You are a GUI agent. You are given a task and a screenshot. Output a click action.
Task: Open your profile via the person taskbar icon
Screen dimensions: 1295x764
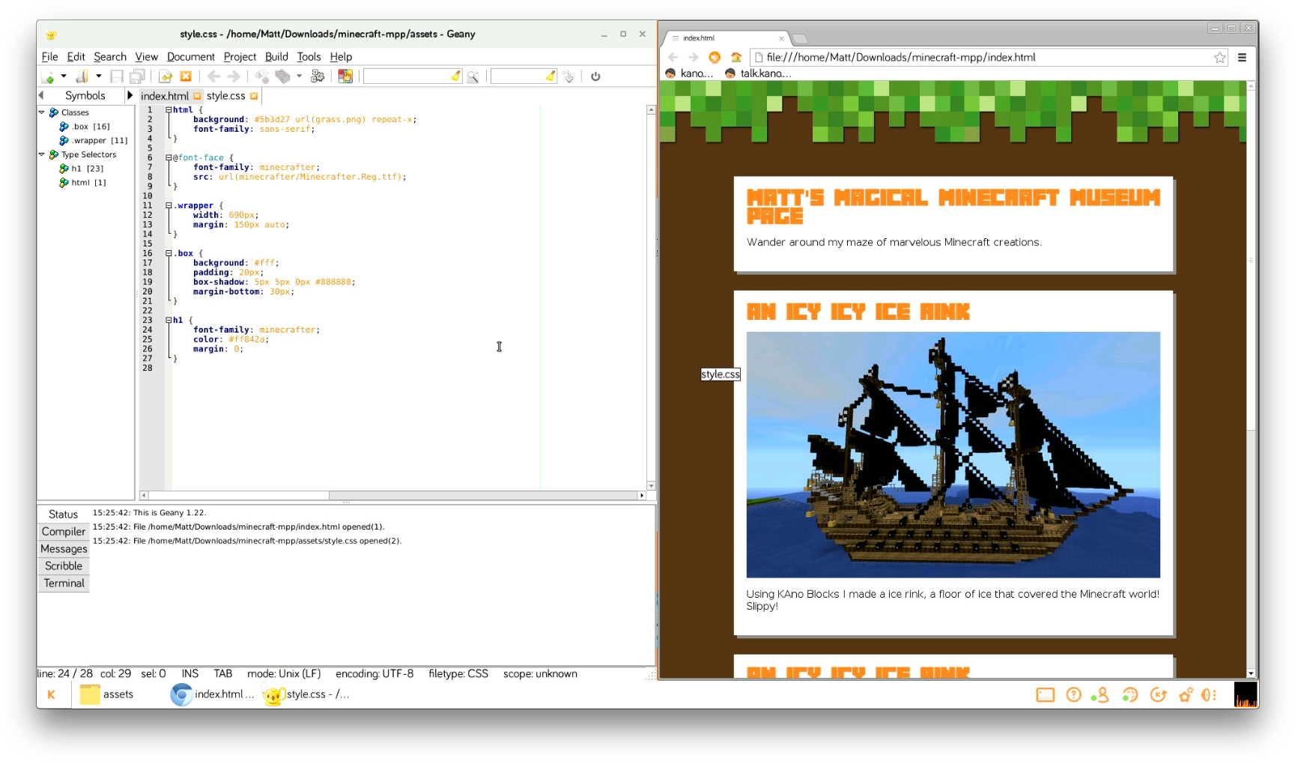click(1101, 694)
